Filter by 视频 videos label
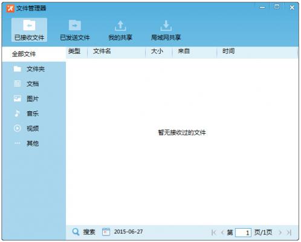Screen dimensions: 301x242 coord(33,128)
